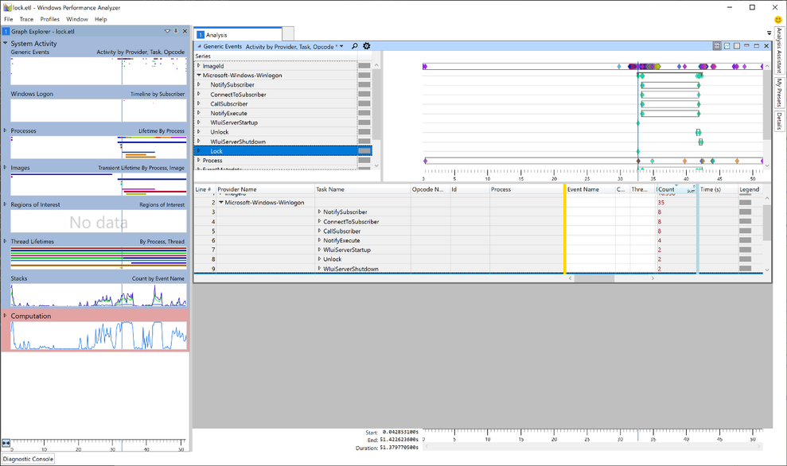This screenshot has height=466, width=787.
Task: Switch to the Analysis tab
Action: tap(238, 35)
